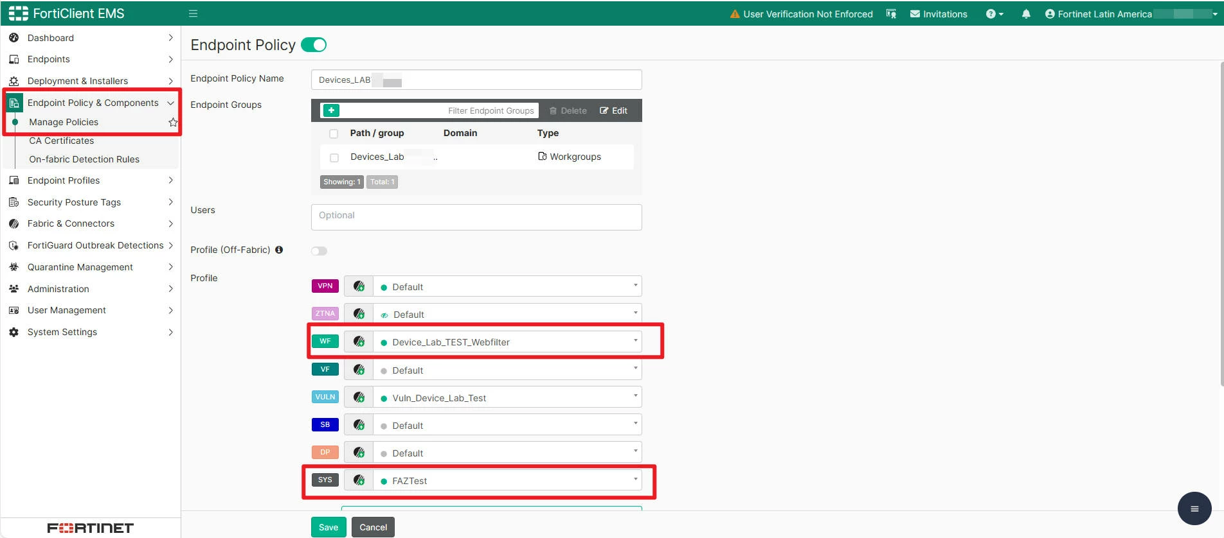Open Endpoint Profiles menu item
The image size is (1224, 538).
(64, 180)
